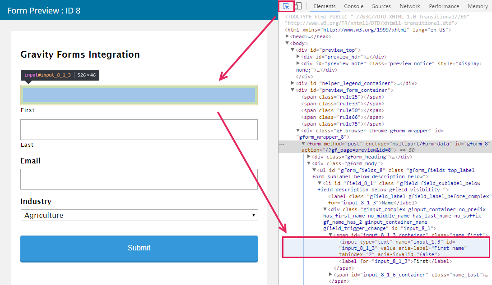Switch to the Console tab
The width and height of the screenshot is (492, 285).
[353, 6]
